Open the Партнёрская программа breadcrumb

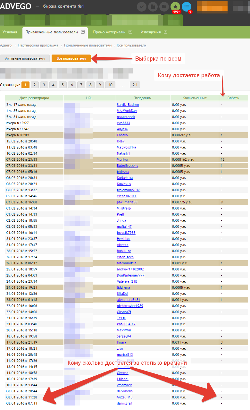(38, 46)
